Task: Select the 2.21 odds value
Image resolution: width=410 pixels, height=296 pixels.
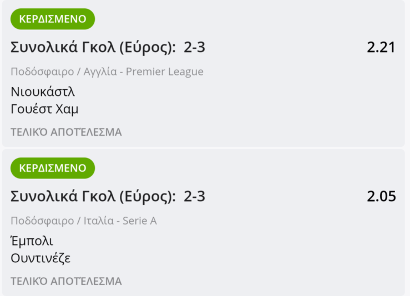Action: [x=381, y=48]
